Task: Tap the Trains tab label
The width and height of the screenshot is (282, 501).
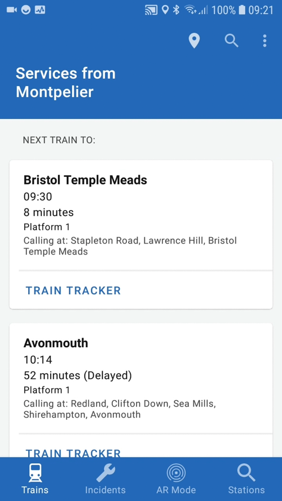Action: [35, 490]
